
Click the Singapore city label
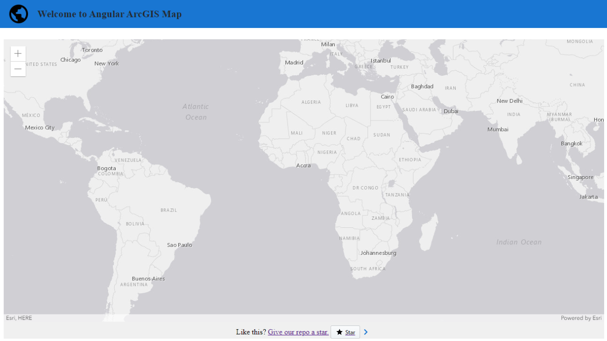[580, 177]
